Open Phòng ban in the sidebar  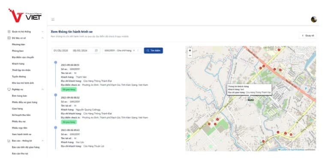click(18, 51)
